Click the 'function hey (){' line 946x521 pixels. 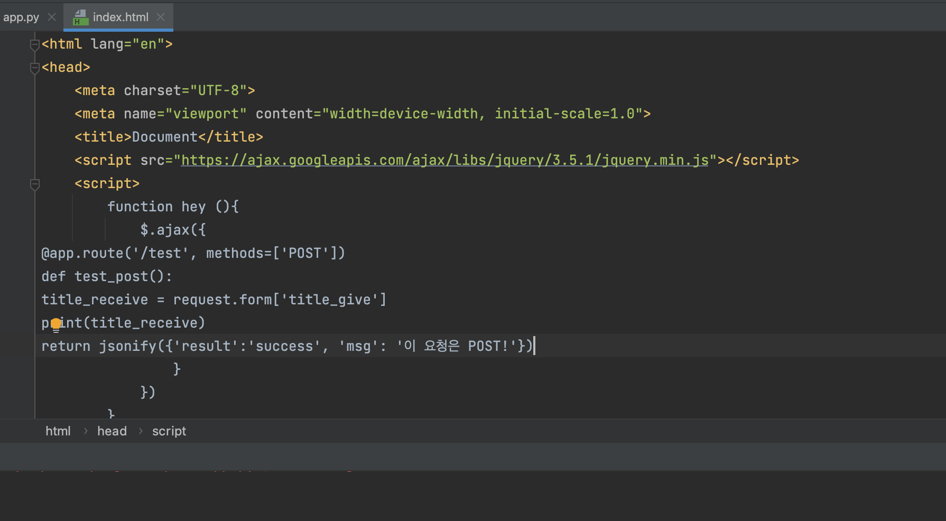pyautogui.click(x=173, y=207)
